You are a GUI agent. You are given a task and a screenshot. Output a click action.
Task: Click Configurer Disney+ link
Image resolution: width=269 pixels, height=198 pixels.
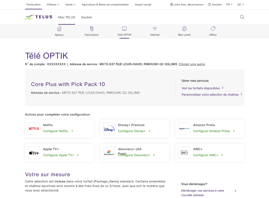coord(132,131)
